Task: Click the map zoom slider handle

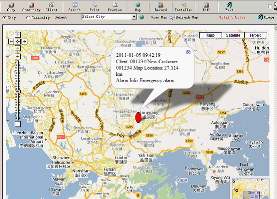Action: click(x=18, y=92)
